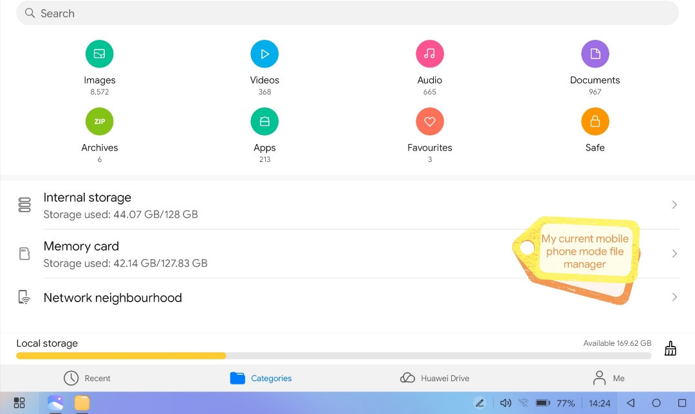Switch to the Huawei Drive tab
This screenshot has width=695, height=414.
434,378
